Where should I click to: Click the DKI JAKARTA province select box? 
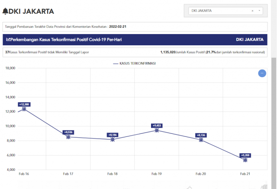click(x=221, y=11)
